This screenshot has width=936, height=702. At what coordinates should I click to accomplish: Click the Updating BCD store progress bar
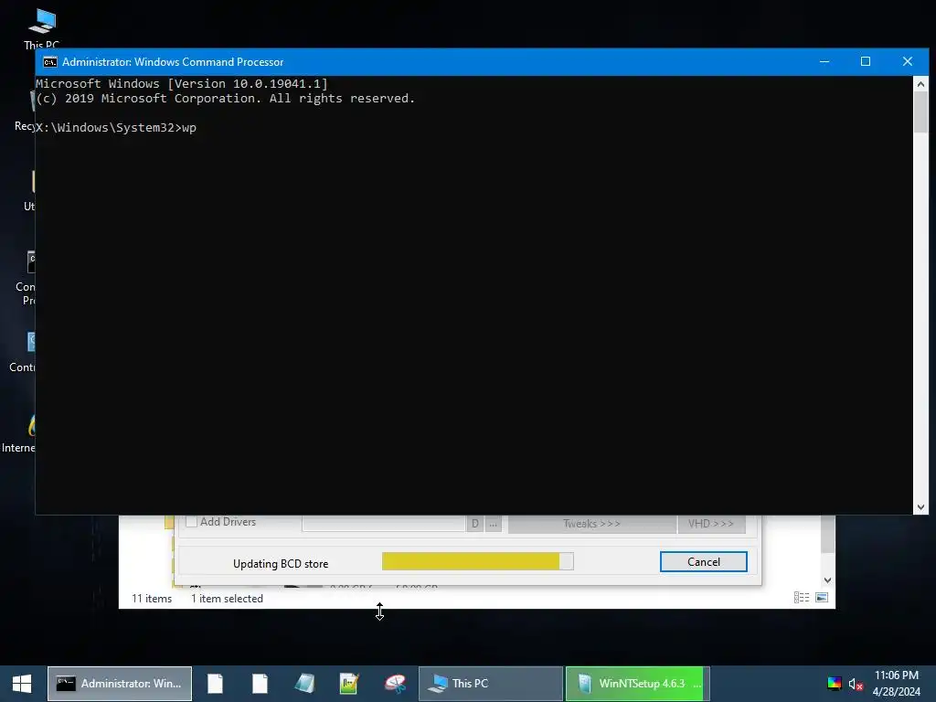pos(477,561)
